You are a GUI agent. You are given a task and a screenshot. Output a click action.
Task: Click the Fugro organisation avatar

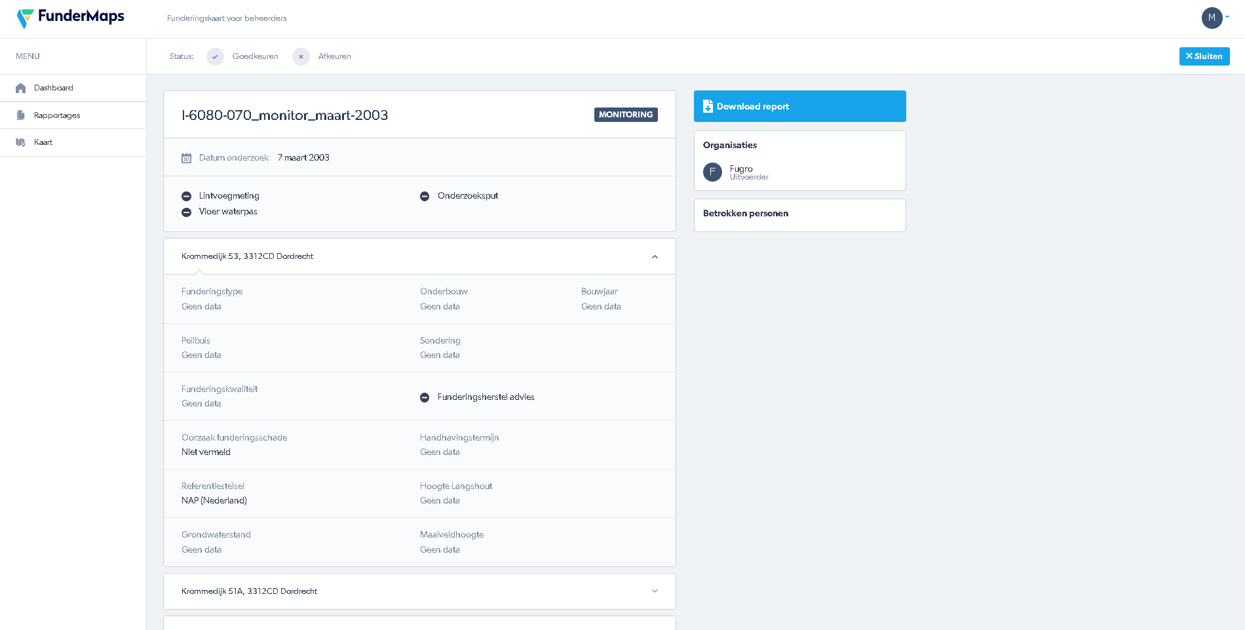coord(712,172)
